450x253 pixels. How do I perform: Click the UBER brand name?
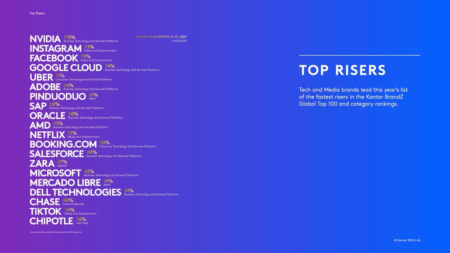click(41, 77)
